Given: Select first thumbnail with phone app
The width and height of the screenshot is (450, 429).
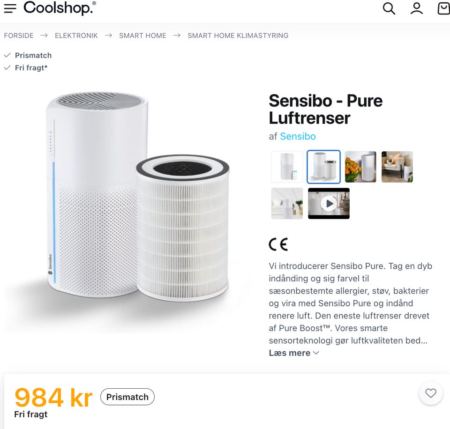Looking at the screenshot, I should click(x=287, y=167).
